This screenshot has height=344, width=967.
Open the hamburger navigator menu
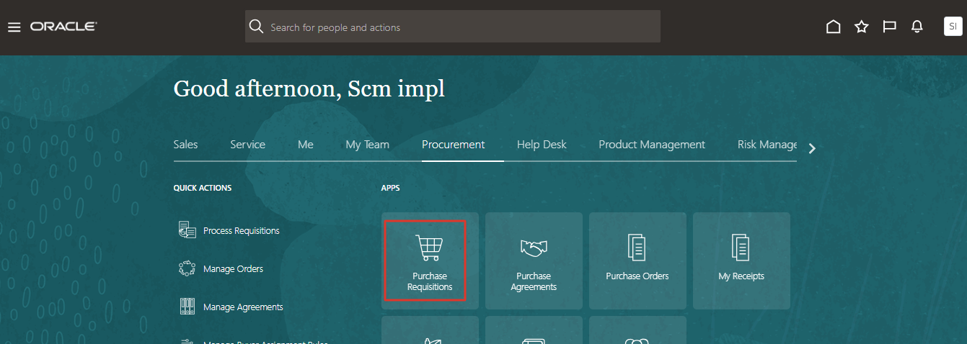pos(14,27)
